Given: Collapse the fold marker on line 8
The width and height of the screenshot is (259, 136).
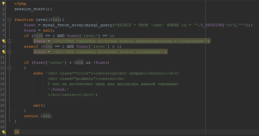Looking at the screenshot, I should pos(9,41).
